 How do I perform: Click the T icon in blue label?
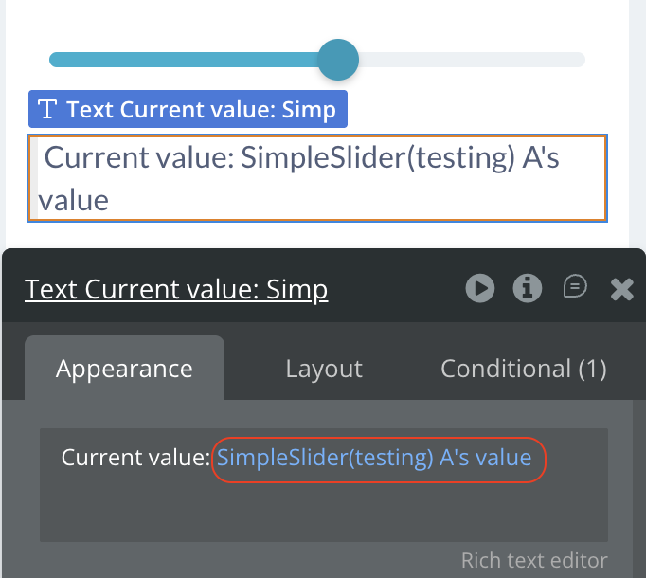click(x=46, y=110)
